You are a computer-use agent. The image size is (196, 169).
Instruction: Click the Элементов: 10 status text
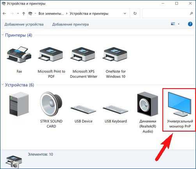click(x=41, y=154)
